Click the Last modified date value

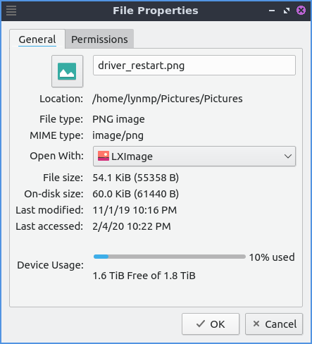tap(135, 210)
